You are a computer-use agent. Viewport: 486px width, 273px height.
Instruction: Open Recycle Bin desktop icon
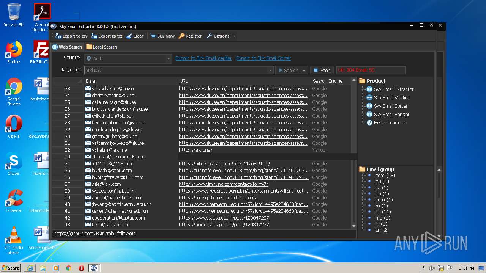pos(14,15)
